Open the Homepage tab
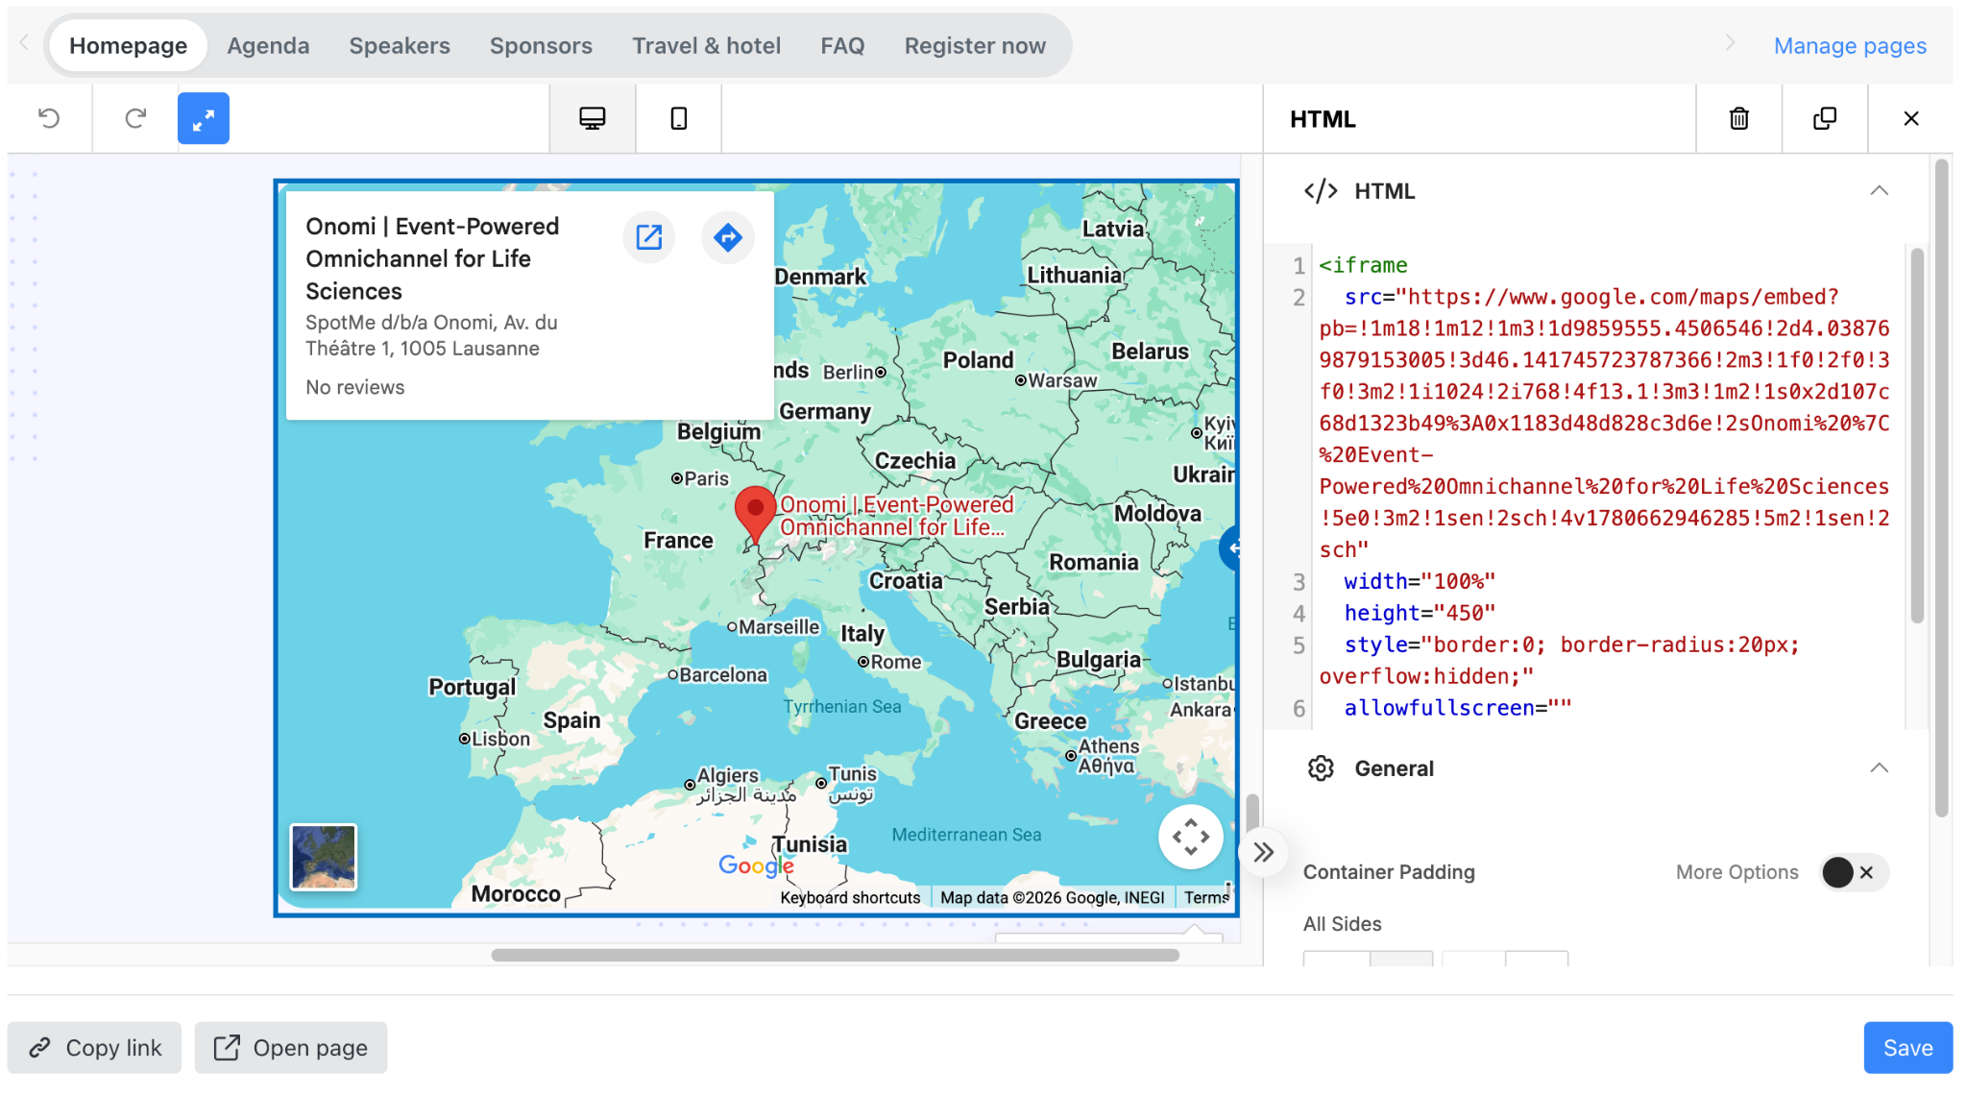This screenshot has width=1967, height=1095. click(x=128, y=45)
